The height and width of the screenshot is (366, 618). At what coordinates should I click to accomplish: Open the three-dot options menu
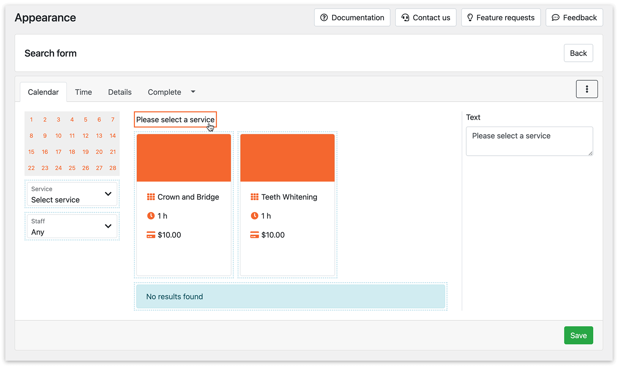pyautogui.click(x=587, y=89)
